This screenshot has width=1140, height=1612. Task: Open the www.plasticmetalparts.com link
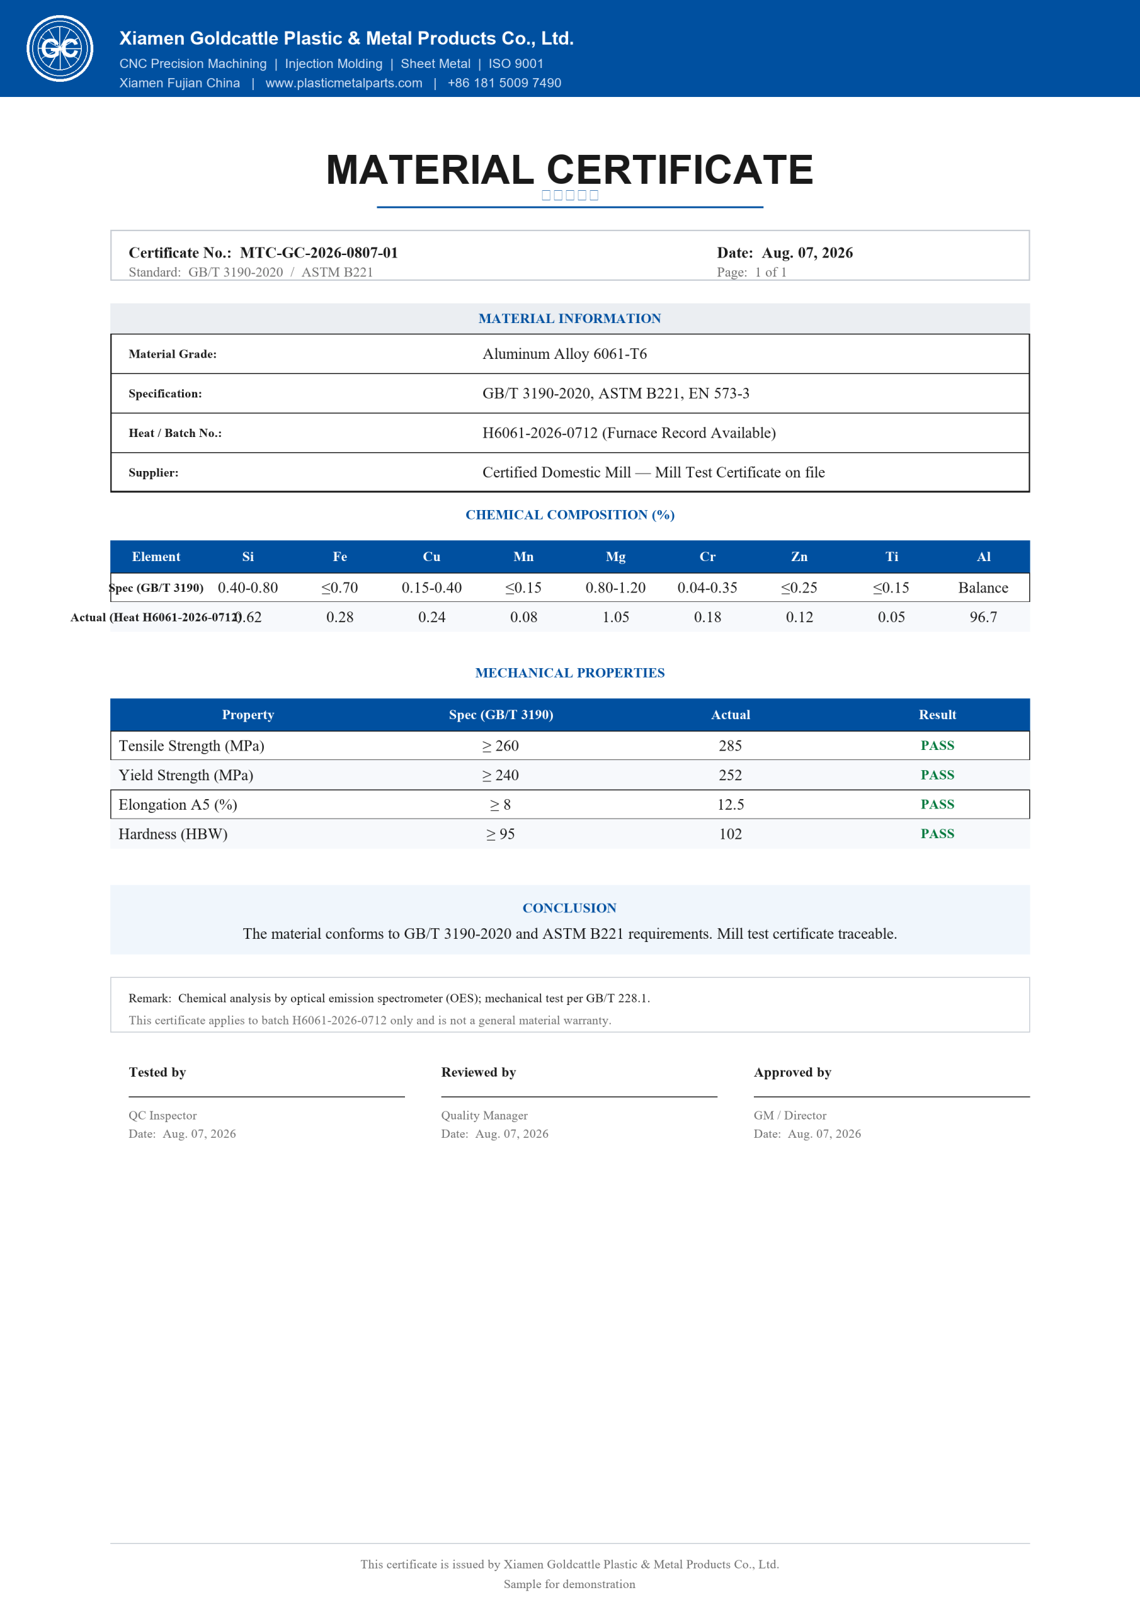coord(343,83)
